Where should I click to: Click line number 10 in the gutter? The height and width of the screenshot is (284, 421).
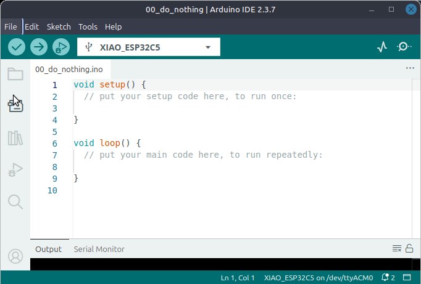(52, 190)
